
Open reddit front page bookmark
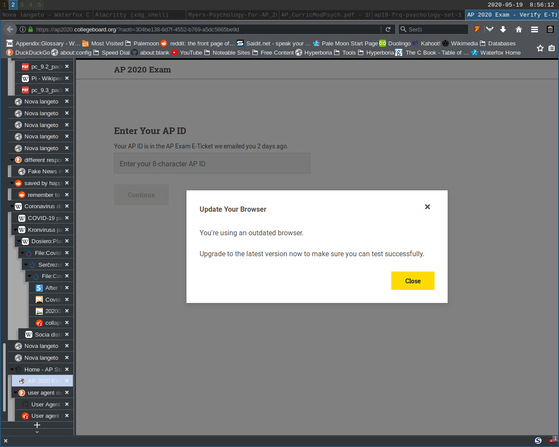pyautogui.click(x=198, y=43)
